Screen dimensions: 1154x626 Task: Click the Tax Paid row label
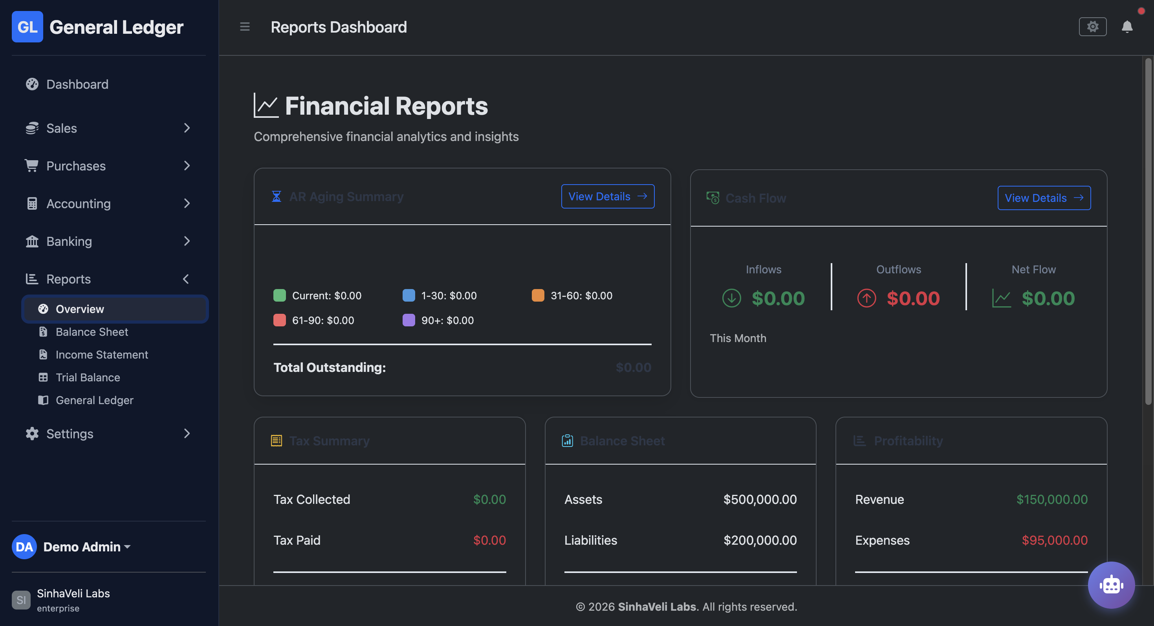pyautogui.click(x=297, y=540)
